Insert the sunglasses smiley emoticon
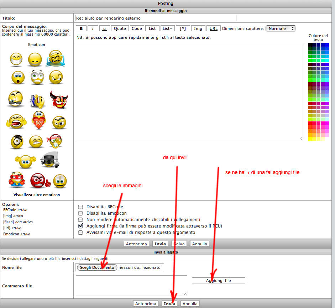 click(15, 99)
